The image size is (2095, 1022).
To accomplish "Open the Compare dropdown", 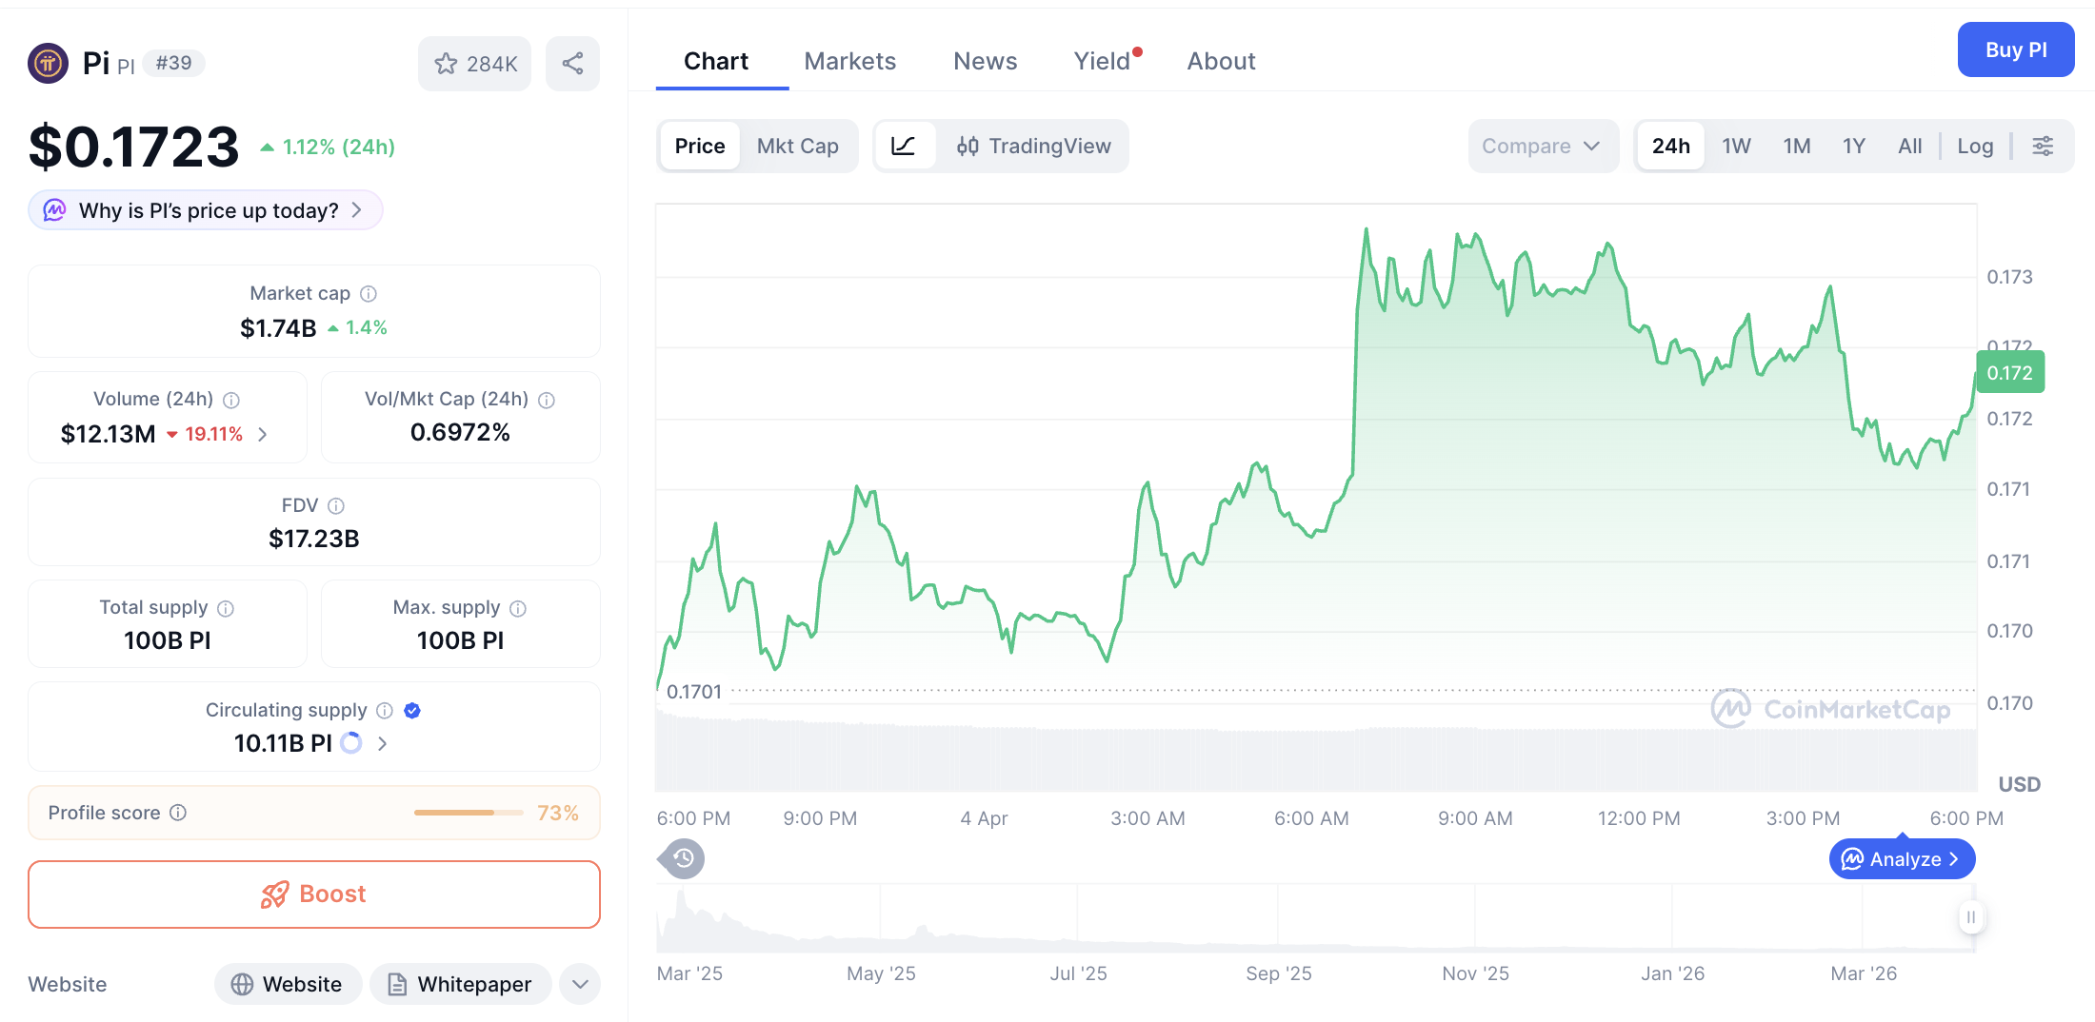I will (1542, 146).
